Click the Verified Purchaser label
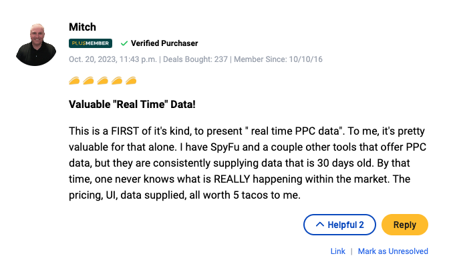The height and width of the screenshot is (268, 451). pos(164,43)
